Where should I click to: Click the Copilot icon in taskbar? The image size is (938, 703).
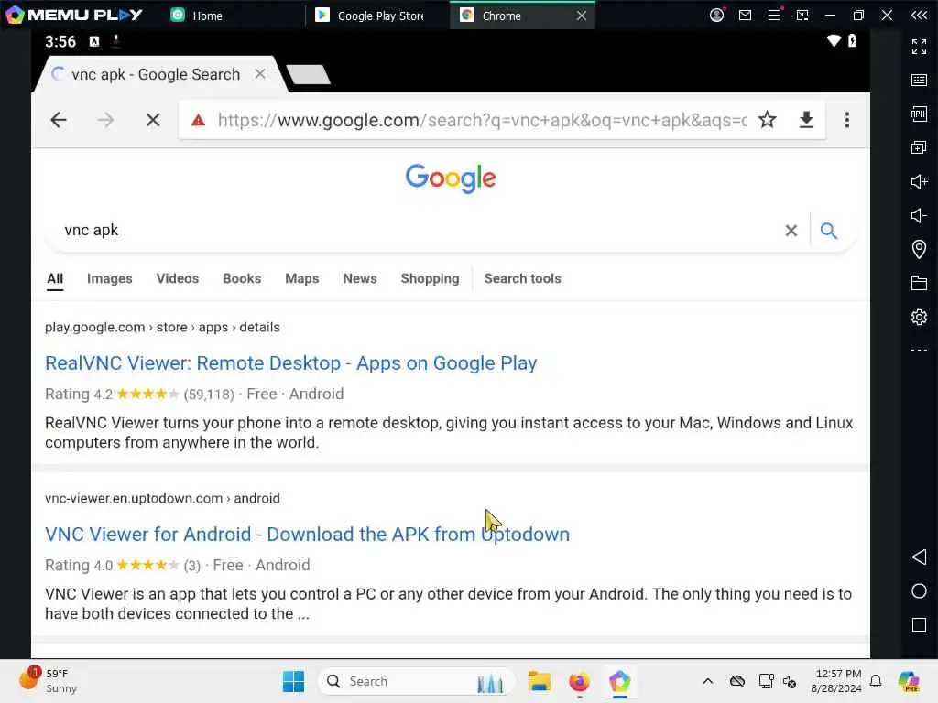(x=909, y=681)
